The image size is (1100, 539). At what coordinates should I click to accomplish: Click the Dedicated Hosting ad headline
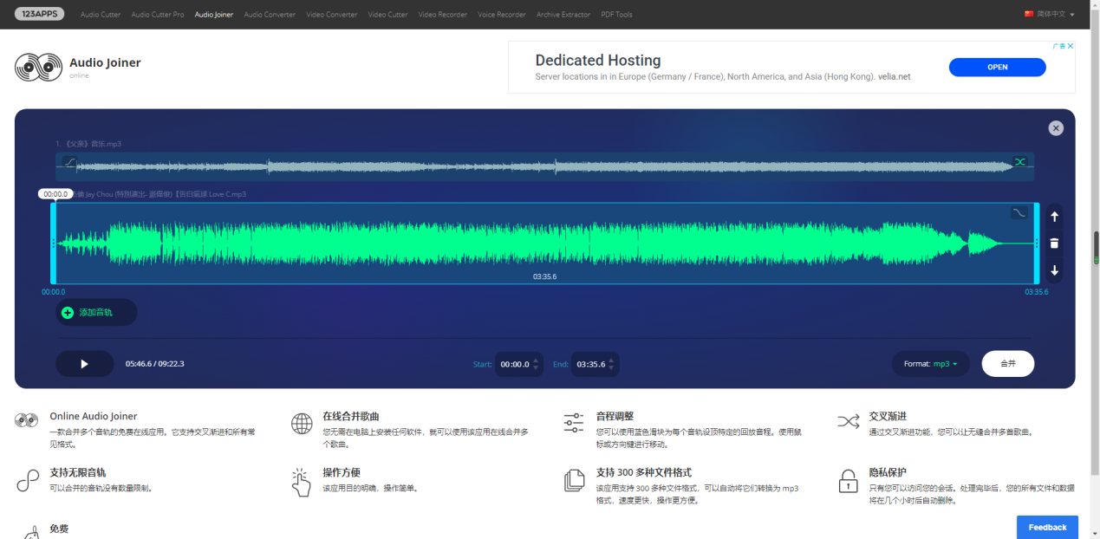pos(598,61)
